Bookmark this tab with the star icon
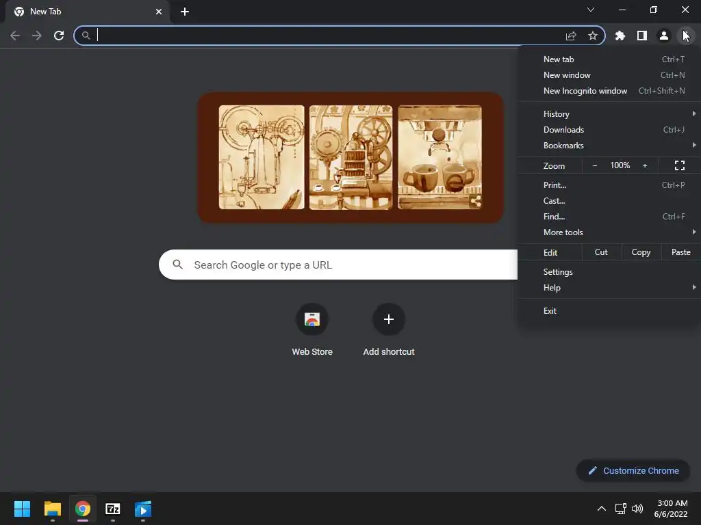701x525 pixels. click(x=593, y=36)
